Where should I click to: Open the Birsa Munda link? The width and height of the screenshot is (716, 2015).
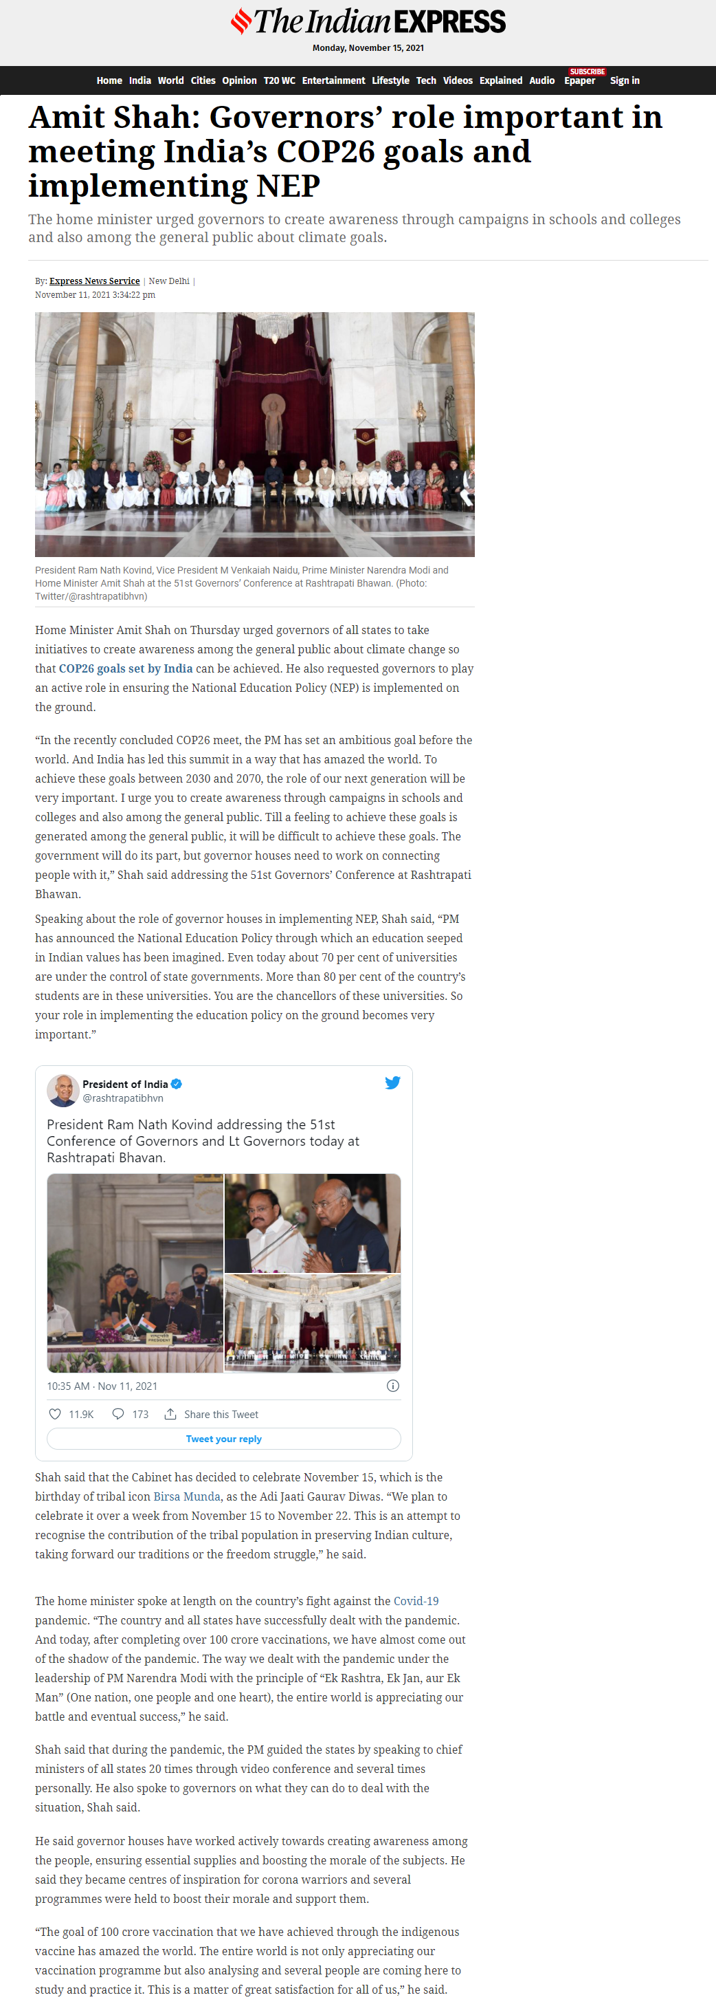tap(187, 1496)
